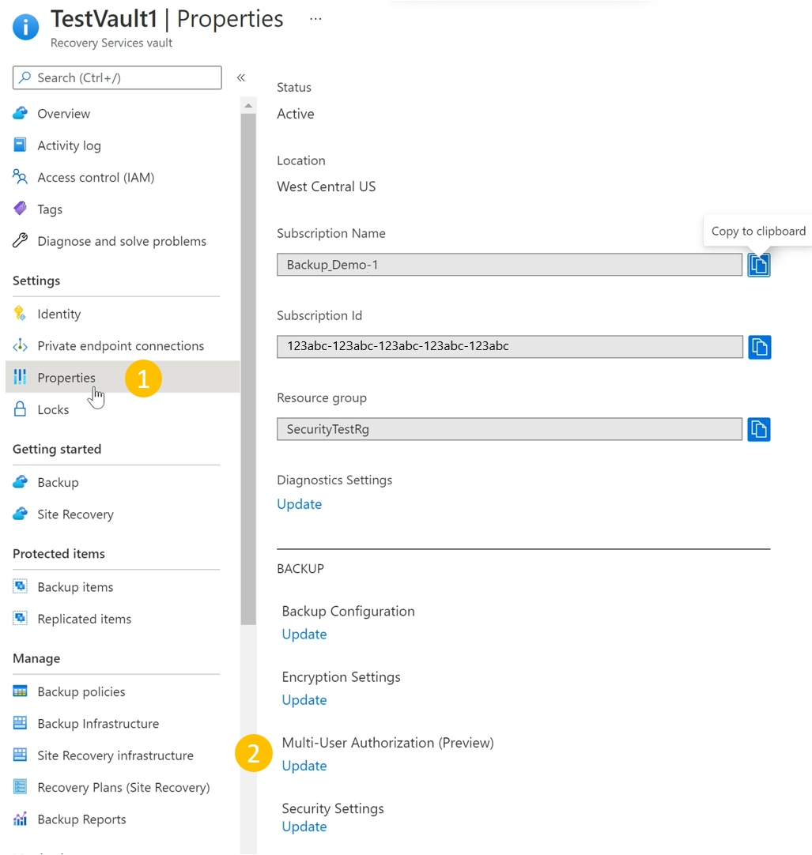Click the Tags icon
Viewport: 812px width, 855px height.
click(x=21, y=209)
